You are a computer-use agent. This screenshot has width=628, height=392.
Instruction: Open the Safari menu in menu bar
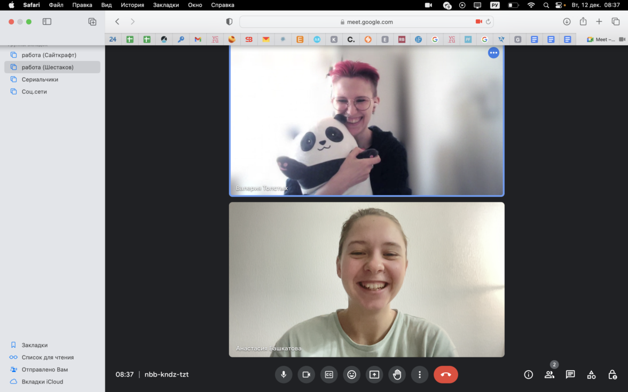point(31,5)
